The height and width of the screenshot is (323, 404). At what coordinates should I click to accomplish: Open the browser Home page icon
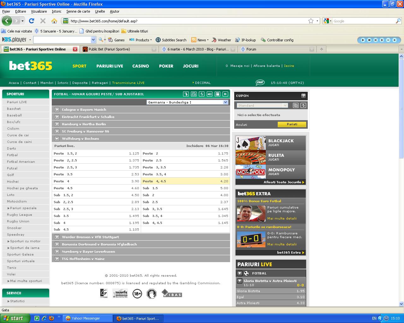(54, 21)
